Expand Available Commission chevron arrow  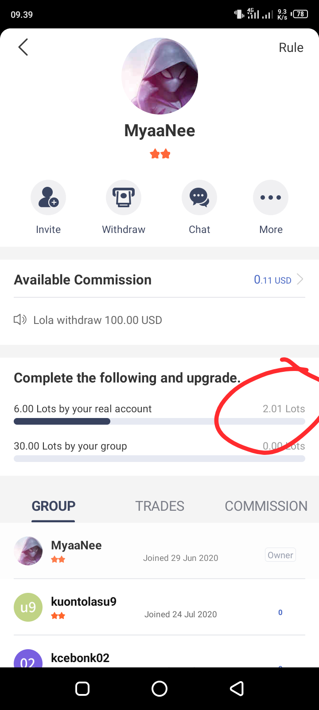click(300, 280)
